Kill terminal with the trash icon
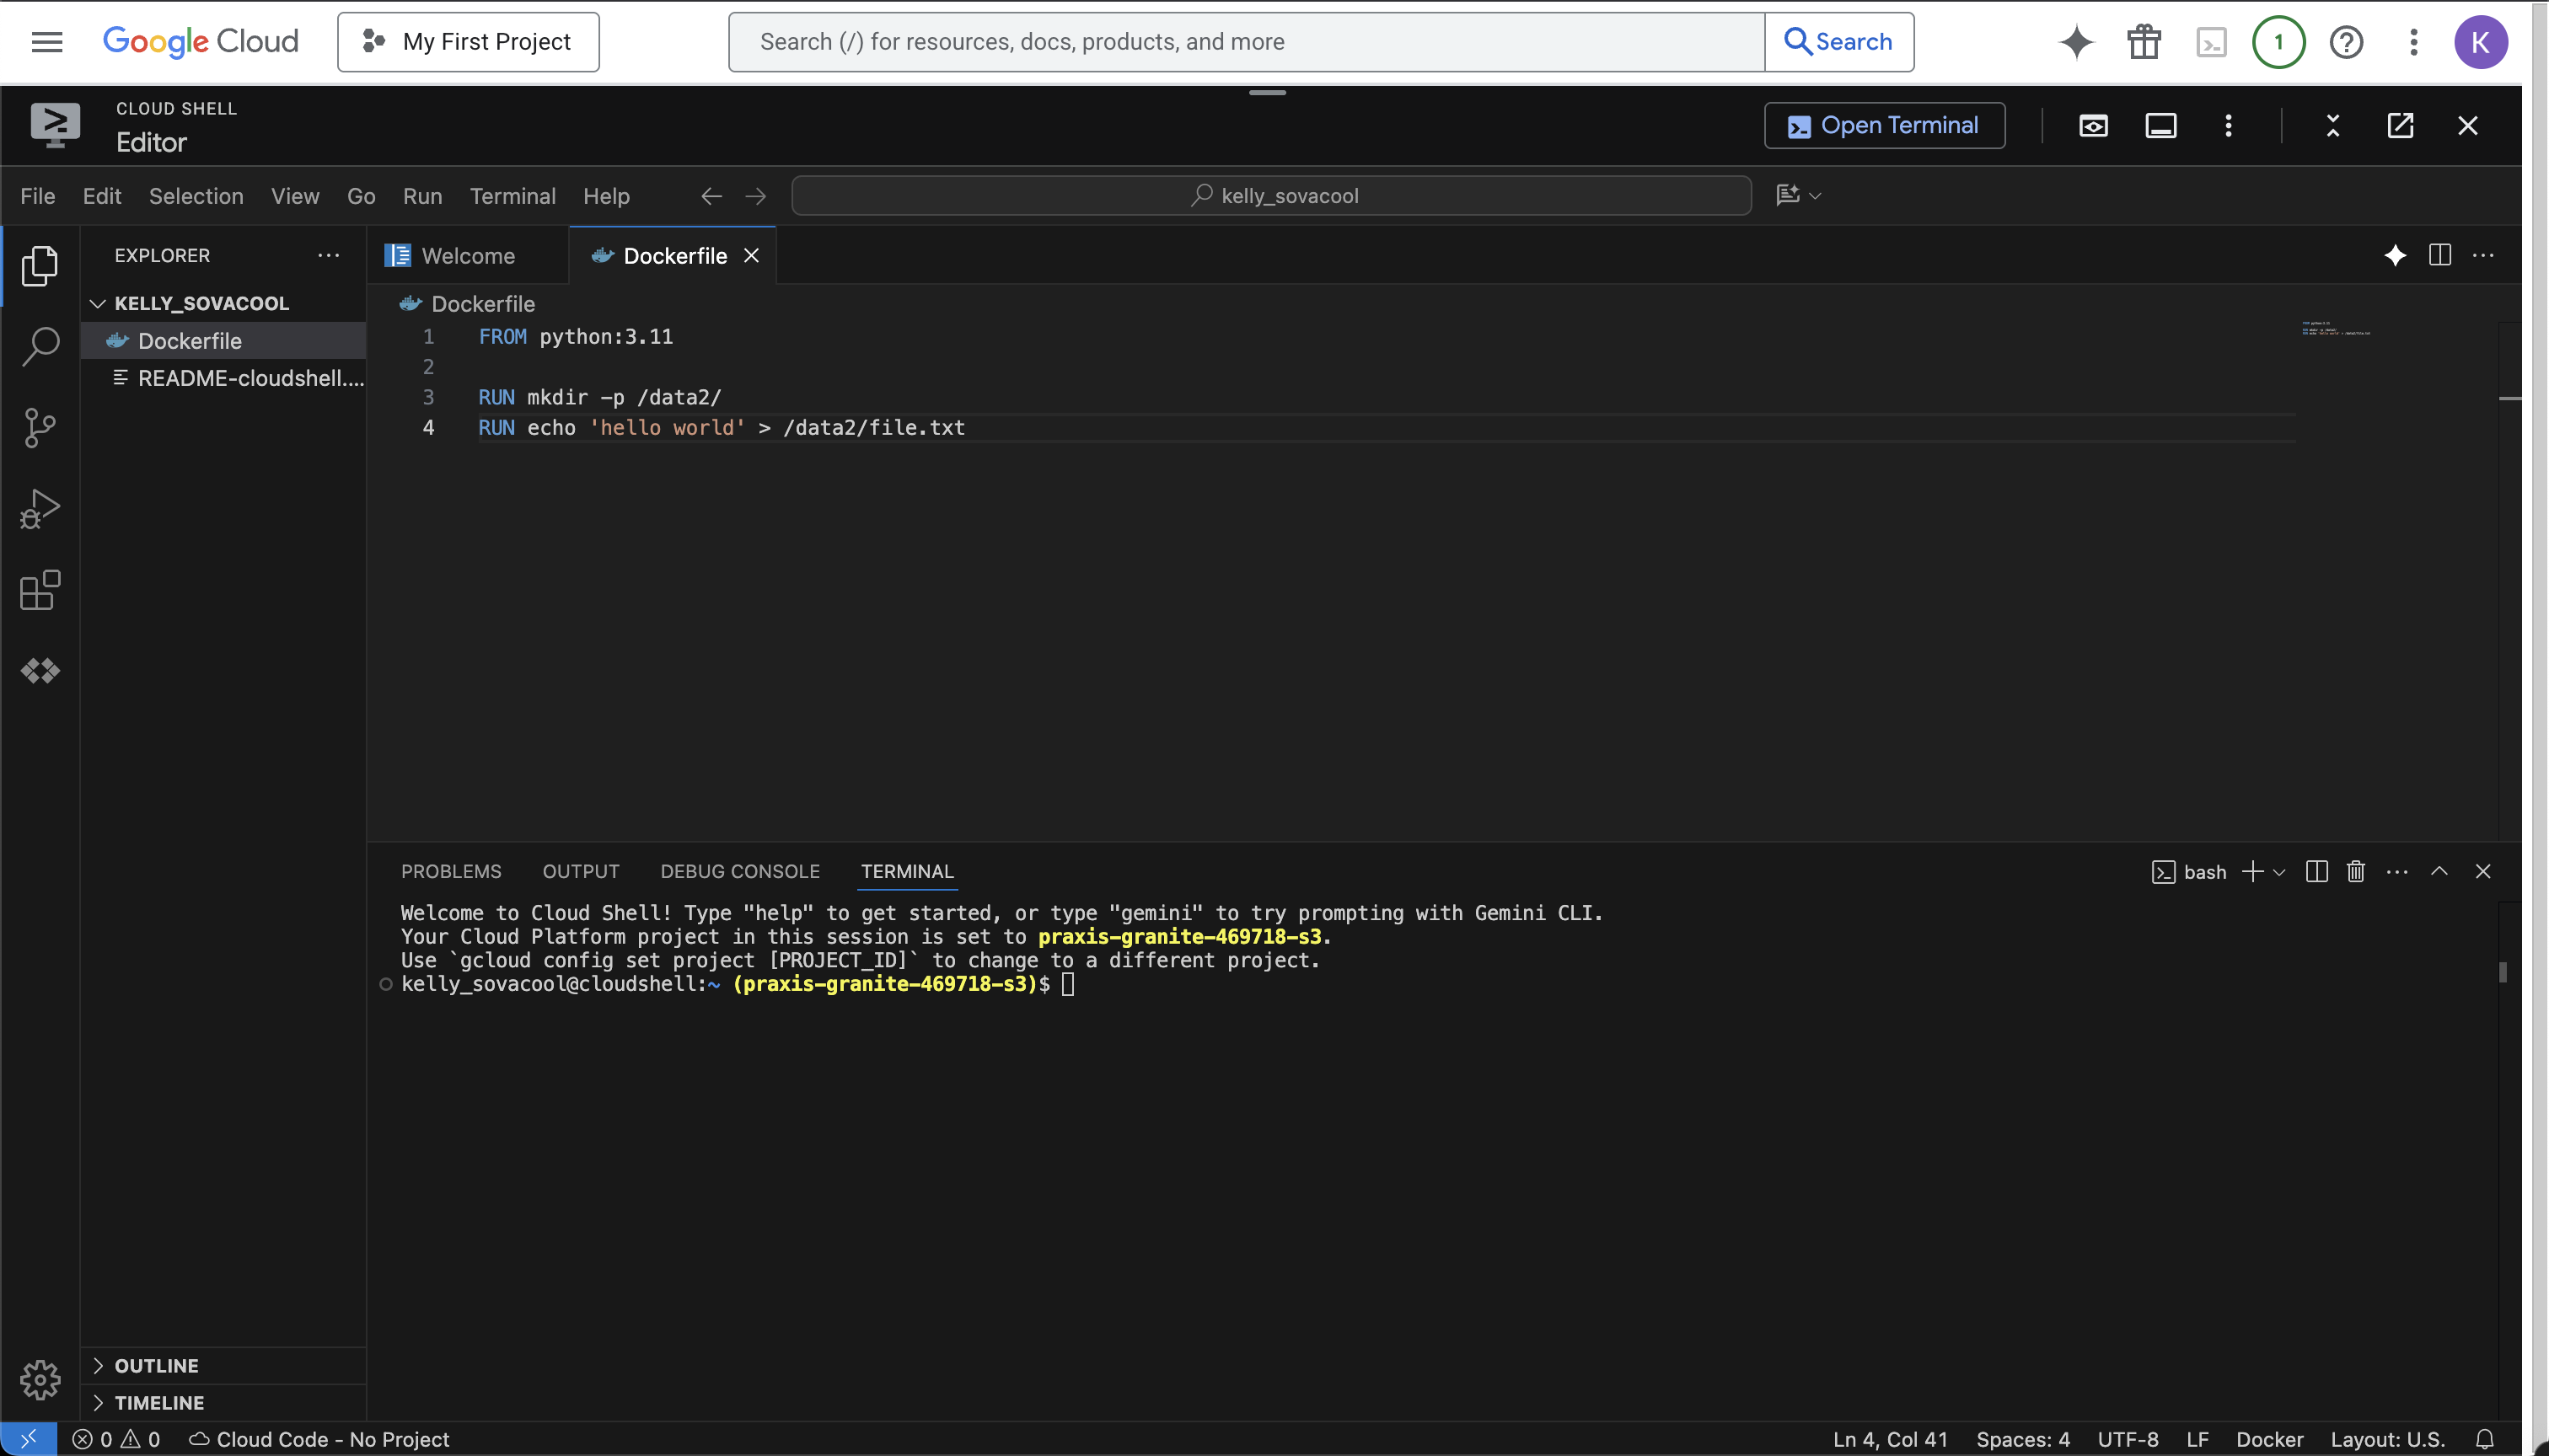Screen dimensions: 2549x1456 (2356, 872)
